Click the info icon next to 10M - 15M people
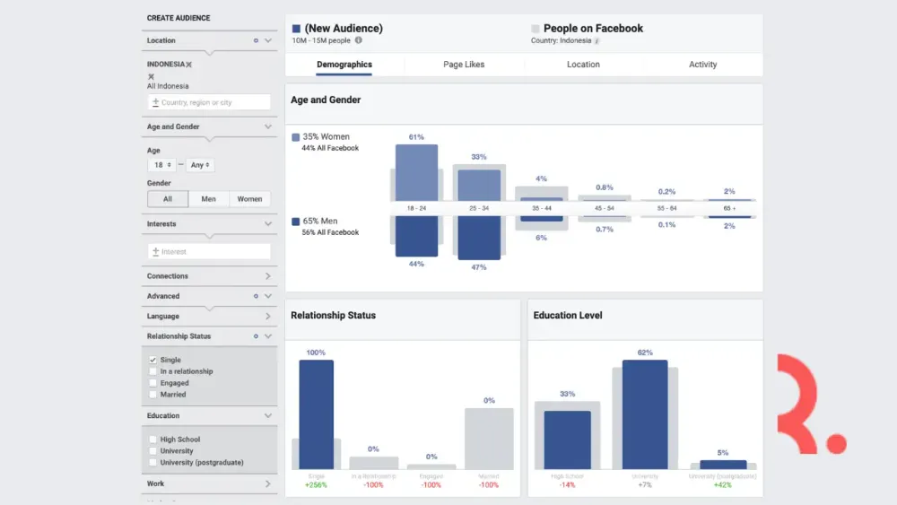This screenshot has width=897, height=505. point(358,40)
